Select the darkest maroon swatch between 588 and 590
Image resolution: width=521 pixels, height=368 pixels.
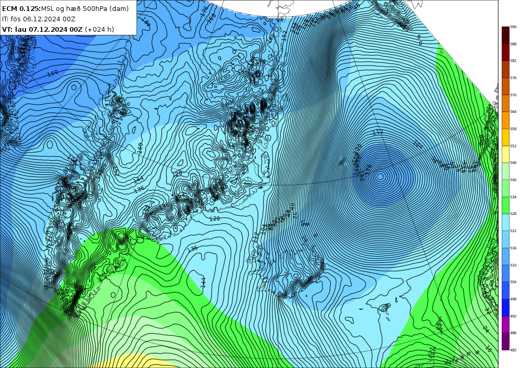[x=505, y=35]
